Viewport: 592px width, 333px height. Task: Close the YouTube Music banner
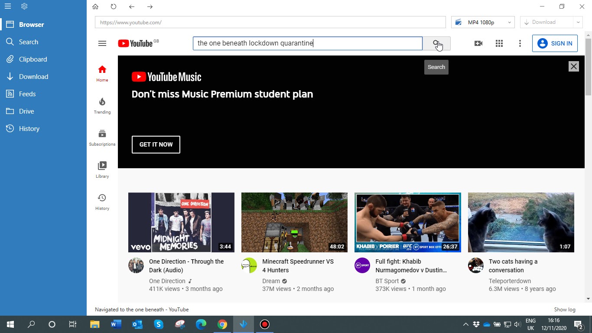pos(573,66)
